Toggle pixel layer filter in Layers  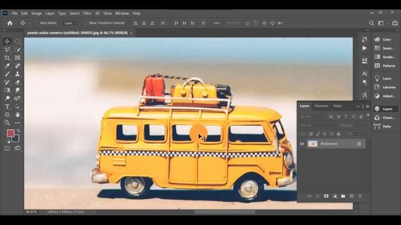point(331,117)
